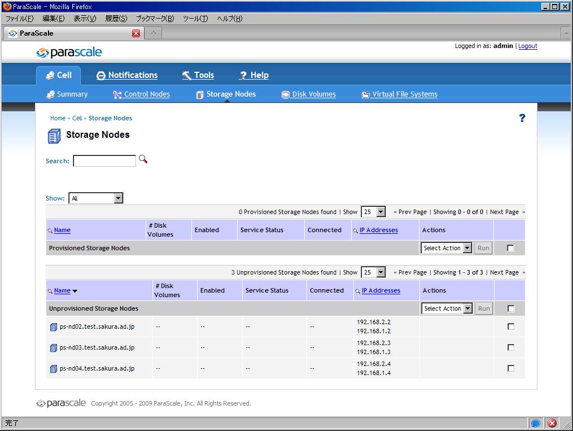Click into the Search text field

[104, 161]
